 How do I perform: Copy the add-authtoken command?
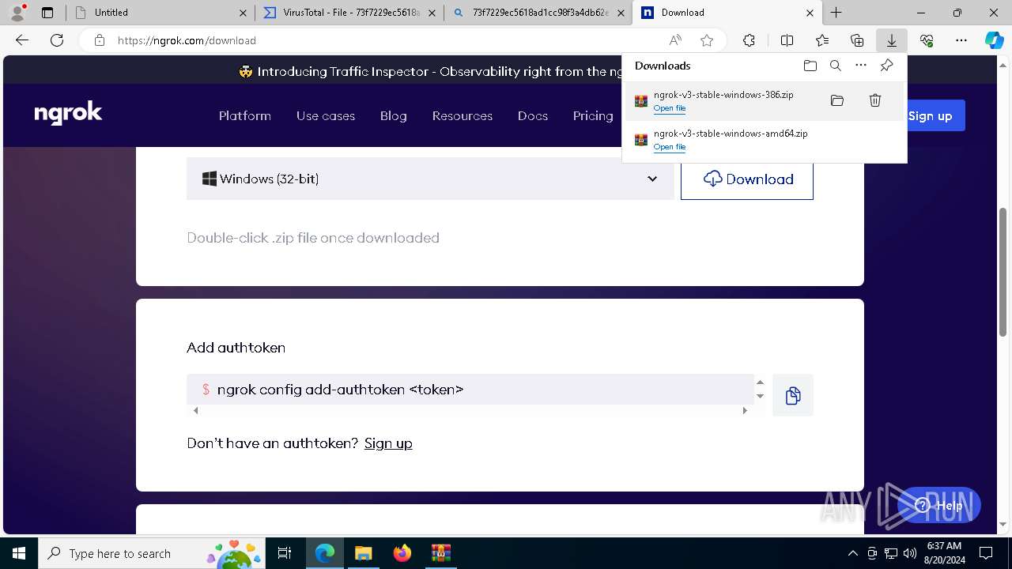793,395
